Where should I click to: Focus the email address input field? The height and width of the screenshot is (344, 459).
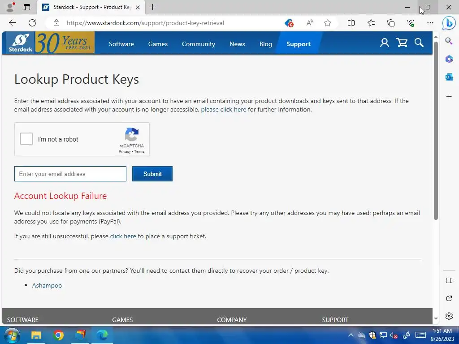click(70, 174)
